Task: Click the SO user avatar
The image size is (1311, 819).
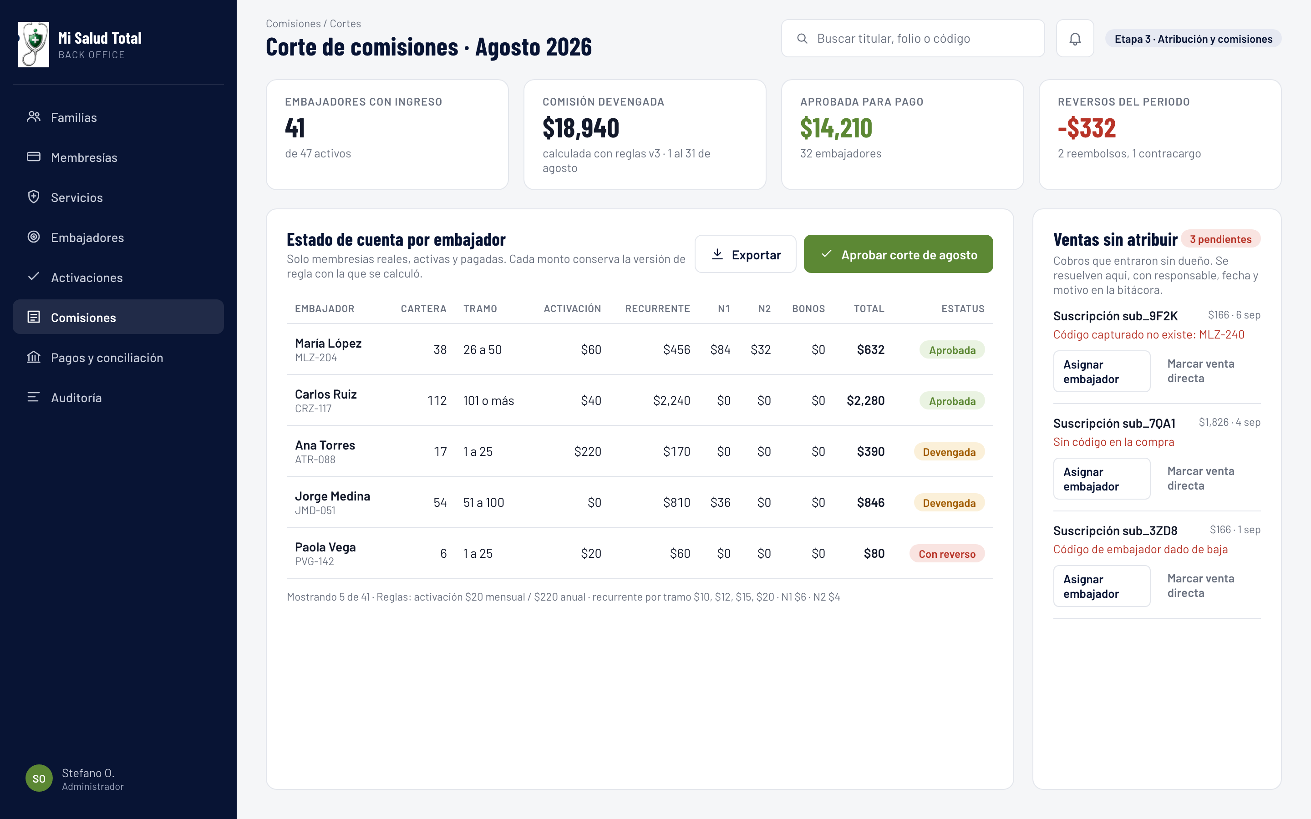Action: 39,779
